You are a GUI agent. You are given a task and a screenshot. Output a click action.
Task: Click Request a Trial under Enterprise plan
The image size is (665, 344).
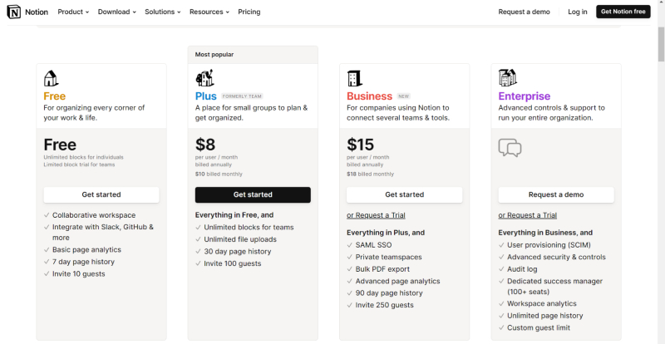[x=528, y=215]
